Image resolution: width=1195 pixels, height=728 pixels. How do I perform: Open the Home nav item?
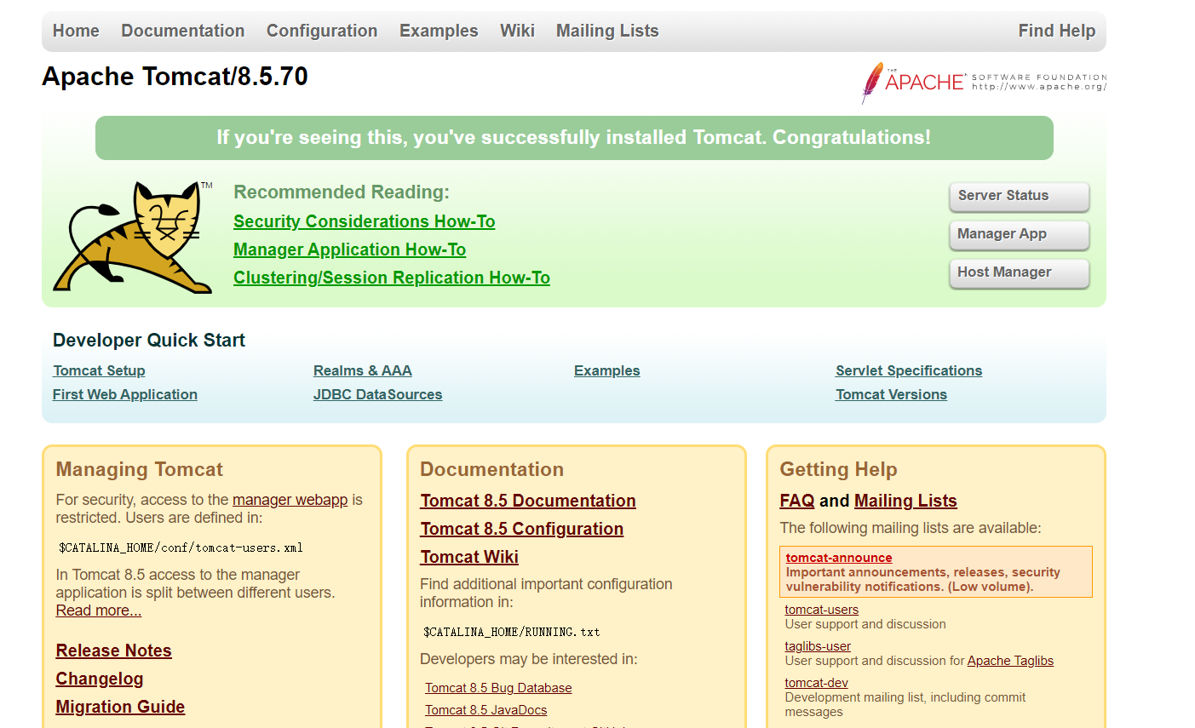coord(76,31)
